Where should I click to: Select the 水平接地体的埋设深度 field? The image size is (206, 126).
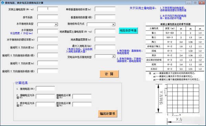point(48,39)
